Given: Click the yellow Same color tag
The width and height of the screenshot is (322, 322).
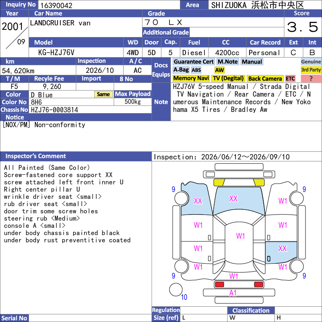Looking at the screenshot, I should (x=103, y=94).
